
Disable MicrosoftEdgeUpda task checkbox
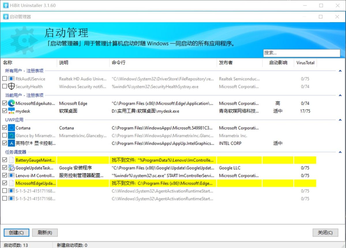(x=5, y=183)
